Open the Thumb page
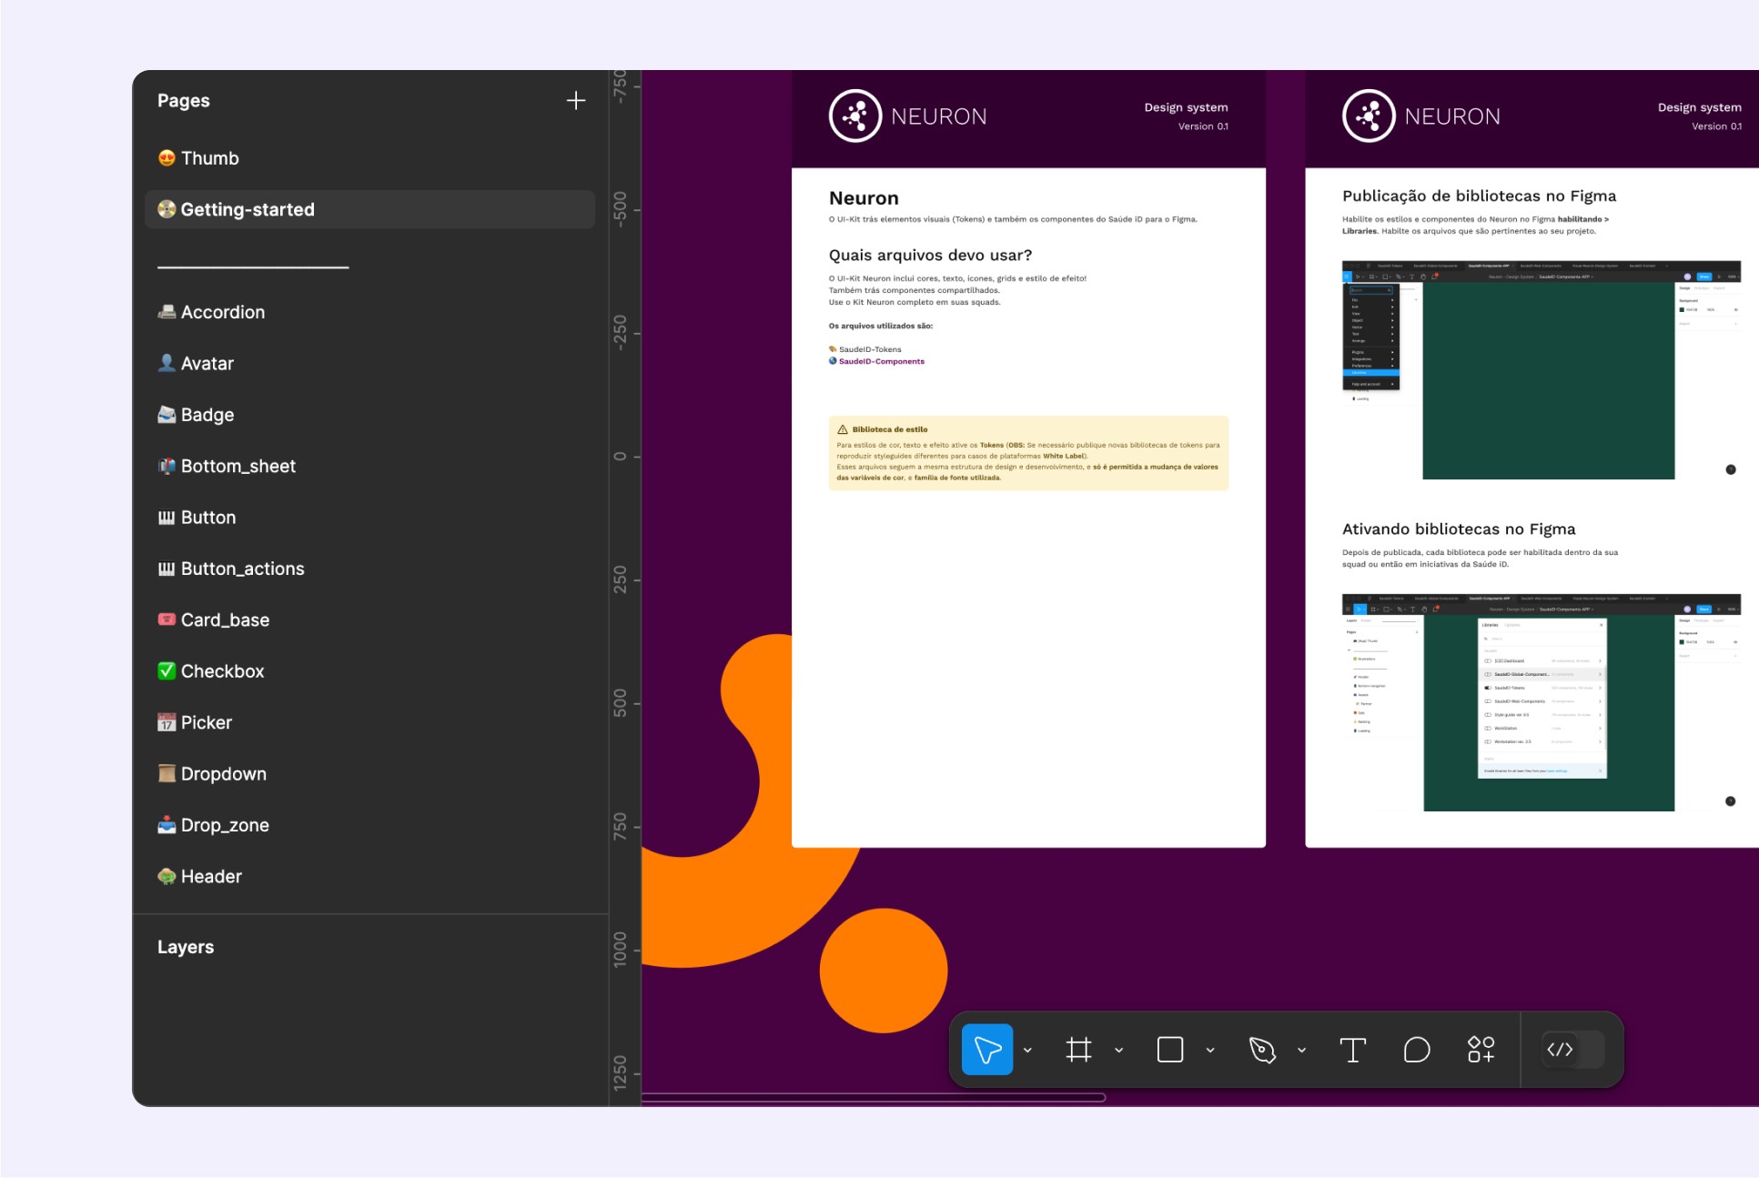Screen dimensions: 1759x1178 [370, 158]
